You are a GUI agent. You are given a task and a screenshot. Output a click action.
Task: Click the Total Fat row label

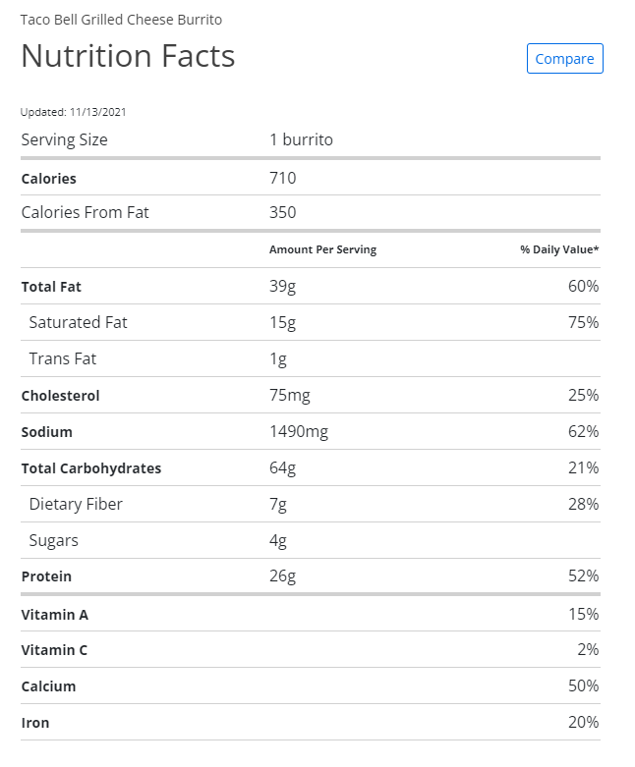51,287
